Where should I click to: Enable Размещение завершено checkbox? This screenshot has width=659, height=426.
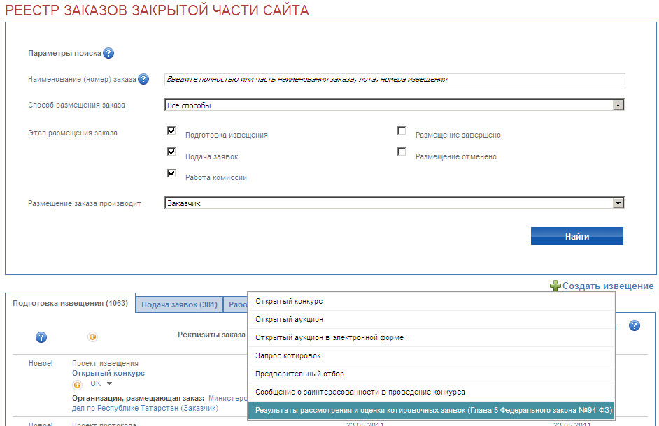pyautogui.click(x=402, y=131)
